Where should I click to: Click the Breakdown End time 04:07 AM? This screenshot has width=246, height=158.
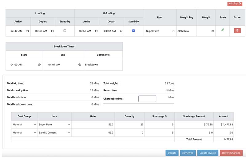point(54,65)
